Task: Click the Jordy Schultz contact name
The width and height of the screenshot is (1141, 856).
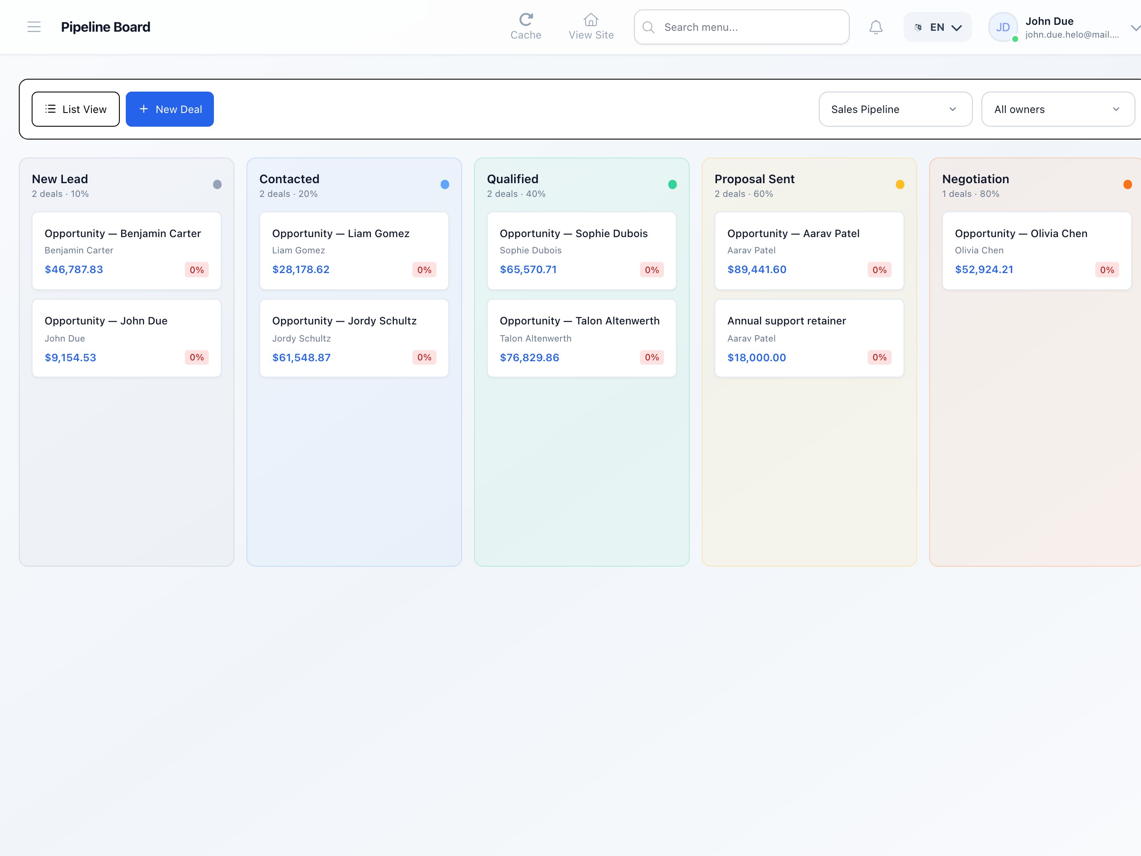Action: coord(301,339)
